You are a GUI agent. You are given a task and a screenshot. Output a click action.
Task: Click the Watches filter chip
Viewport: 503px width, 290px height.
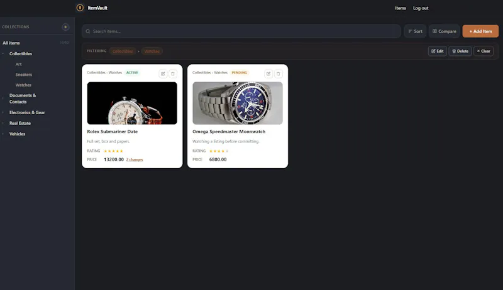[x=152, y=51]
